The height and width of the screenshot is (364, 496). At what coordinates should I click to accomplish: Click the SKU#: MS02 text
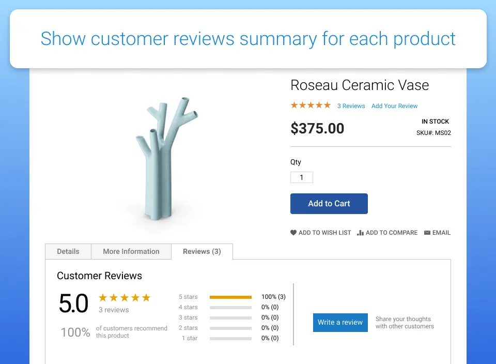[433, 133]
